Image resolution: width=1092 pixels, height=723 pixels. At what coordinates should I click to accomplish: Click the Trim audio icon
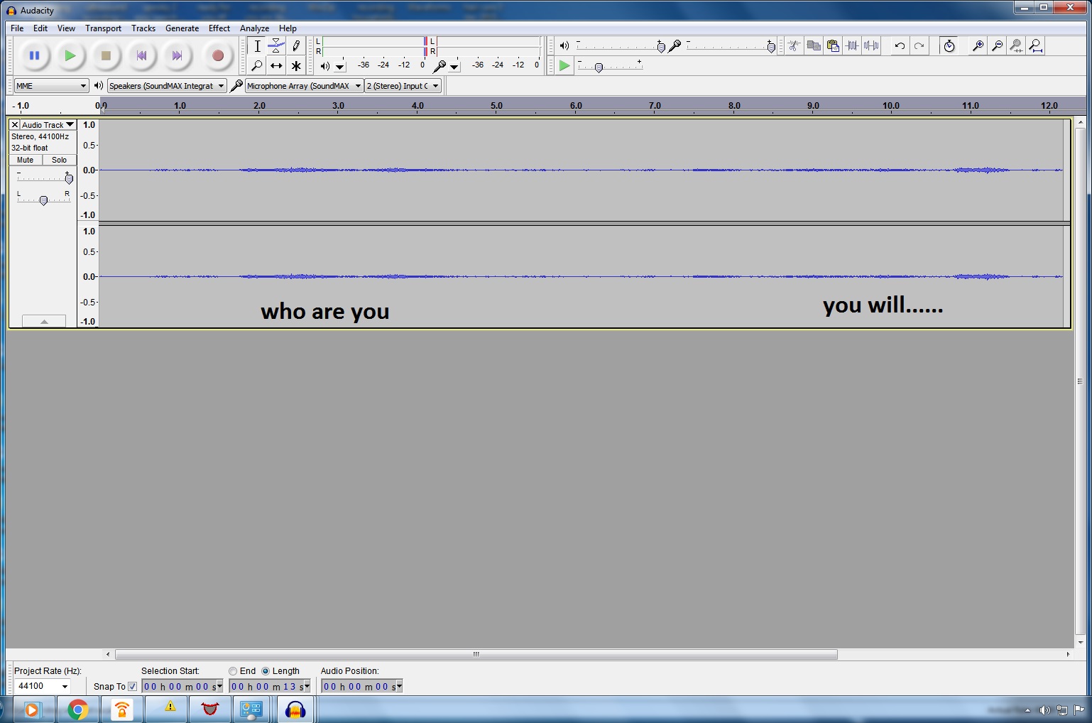(852, 46)
